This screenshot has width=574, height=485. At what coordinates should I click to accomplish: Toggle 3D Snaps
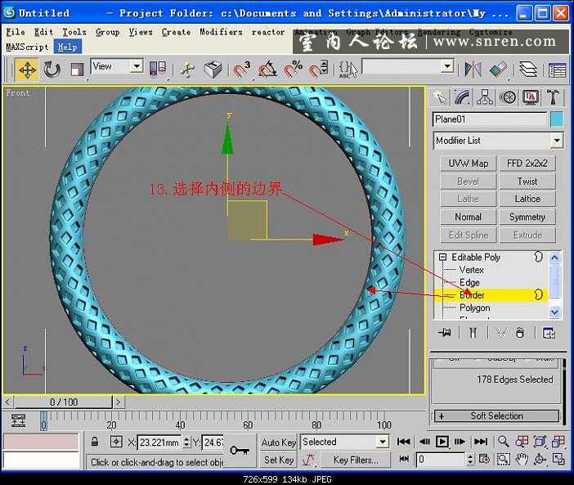pyautogui.click(x=242, y=70)
